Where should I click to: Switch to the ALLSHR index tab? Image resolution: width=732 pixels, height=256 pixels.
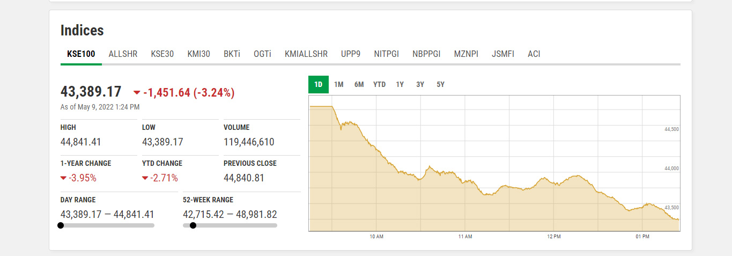pyautogui.click(x=123, y=54)
